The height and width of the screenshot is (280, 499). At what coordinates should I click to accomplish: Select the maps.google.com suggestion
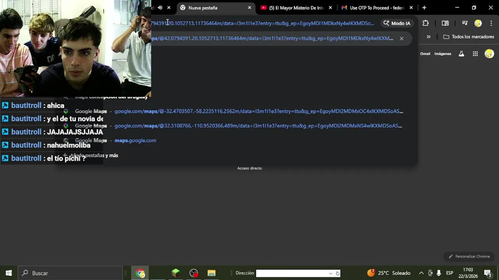click(135, 140)
